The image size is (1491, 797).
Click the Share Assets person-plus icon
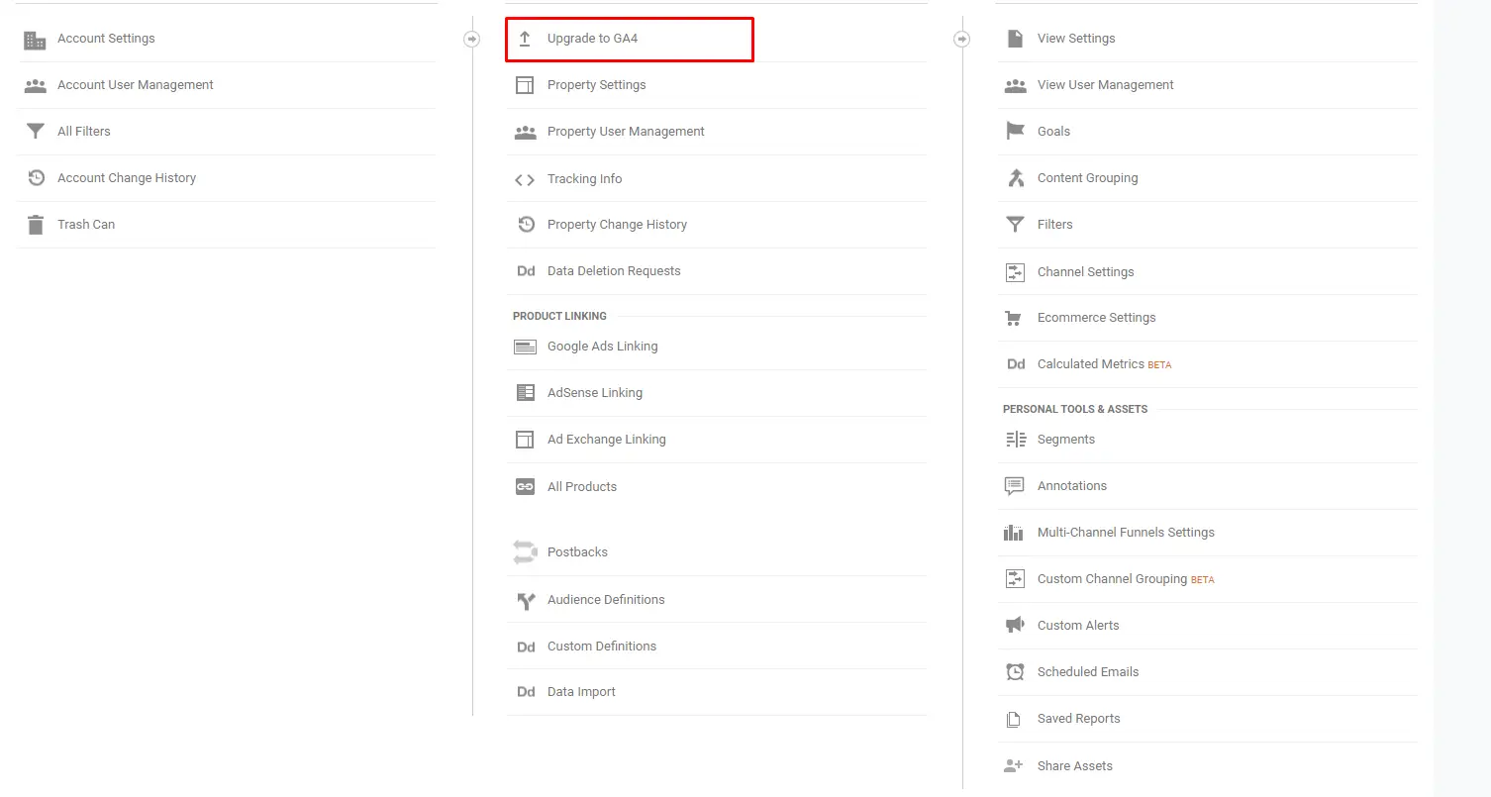pyautogui.click(x=1014, y=766)
